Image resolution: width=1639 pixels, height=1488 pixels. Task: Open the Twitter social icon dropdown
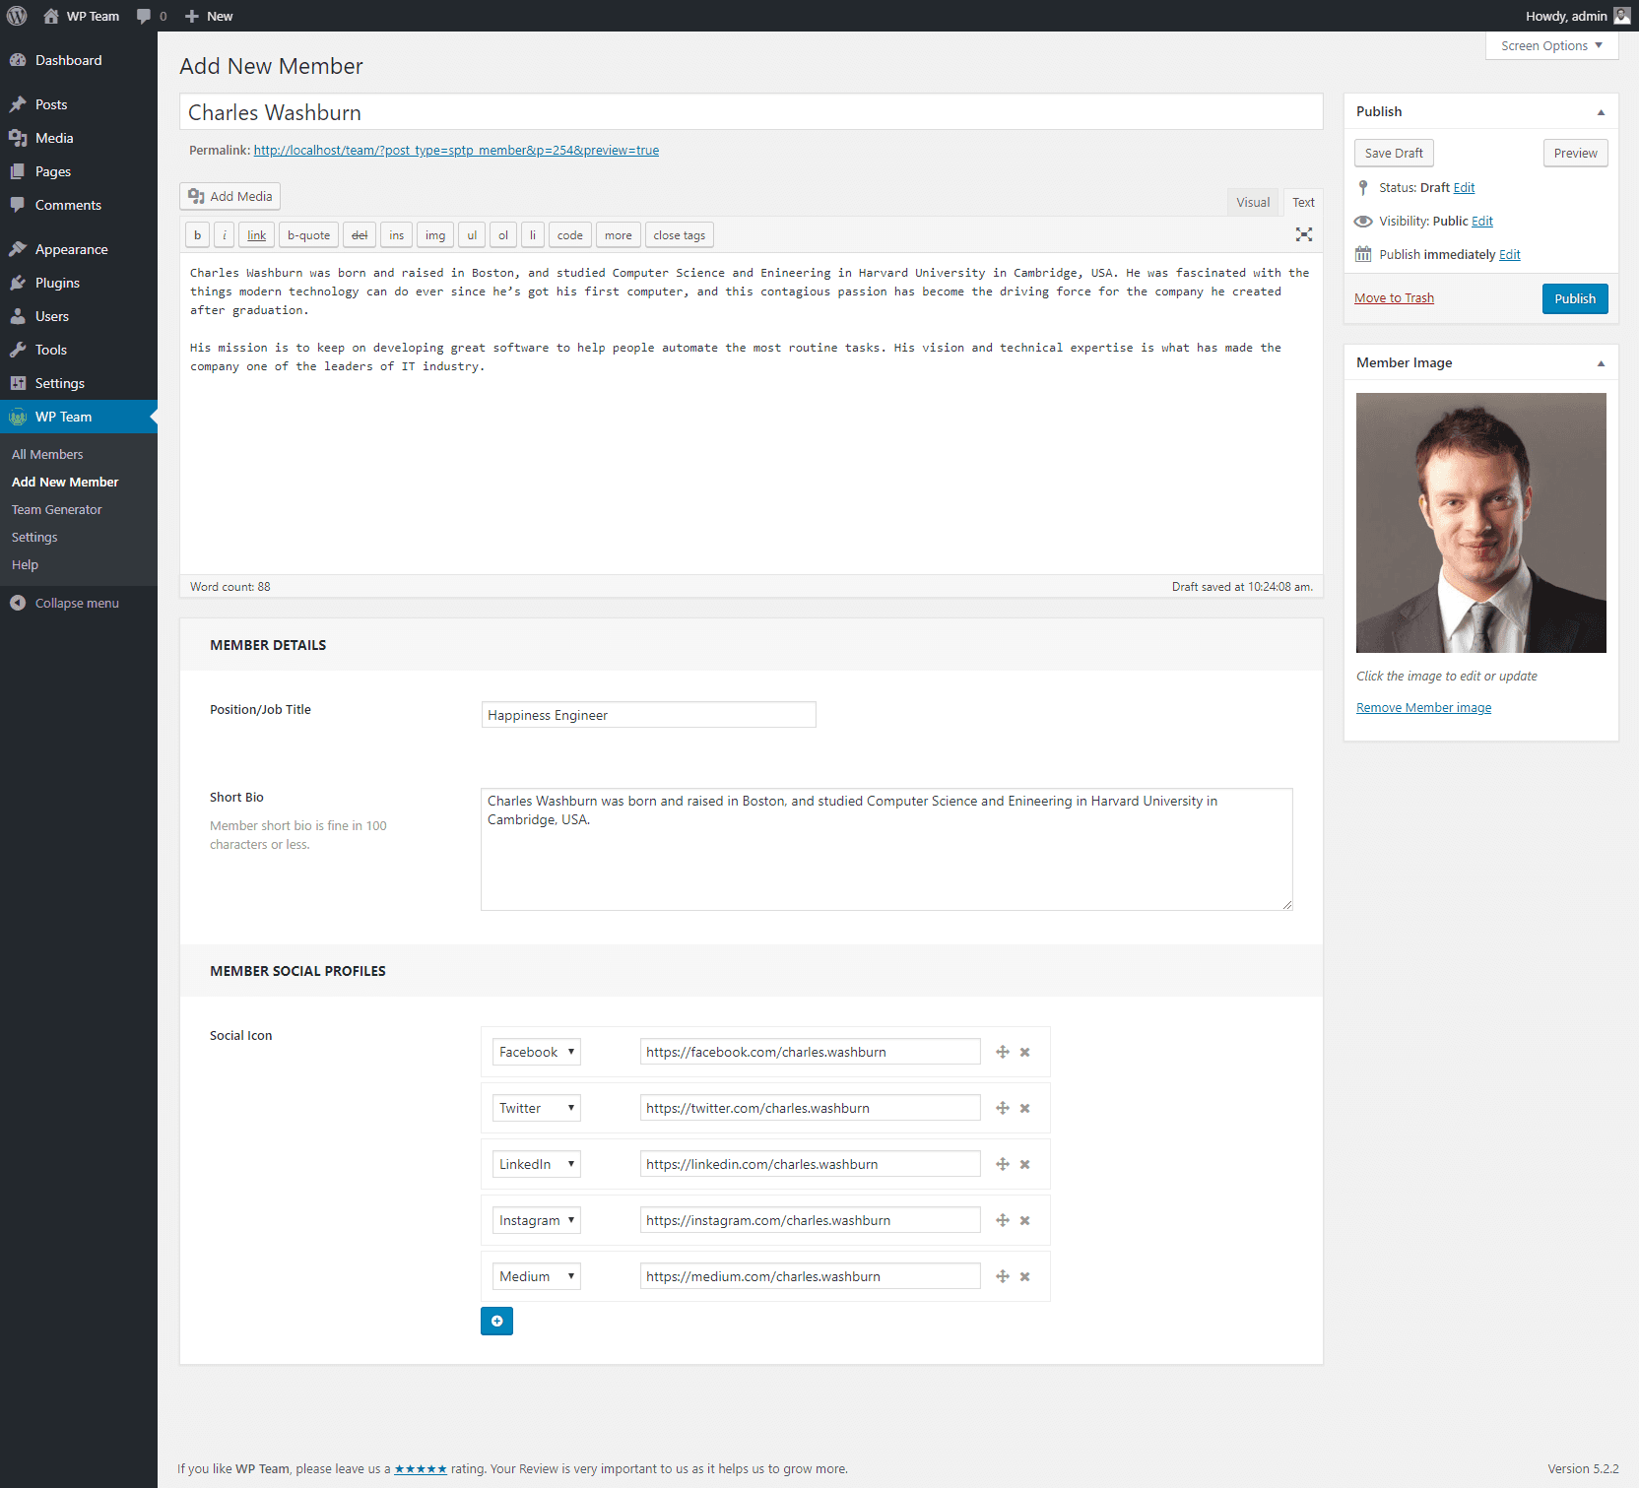[x=536, y=1108]
